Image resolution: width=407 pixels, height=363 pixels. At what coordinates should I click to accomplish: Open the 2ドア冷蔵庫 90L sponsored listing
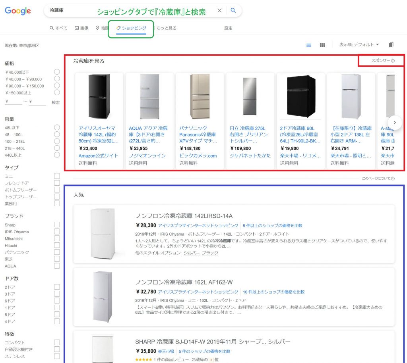[300, 134]
